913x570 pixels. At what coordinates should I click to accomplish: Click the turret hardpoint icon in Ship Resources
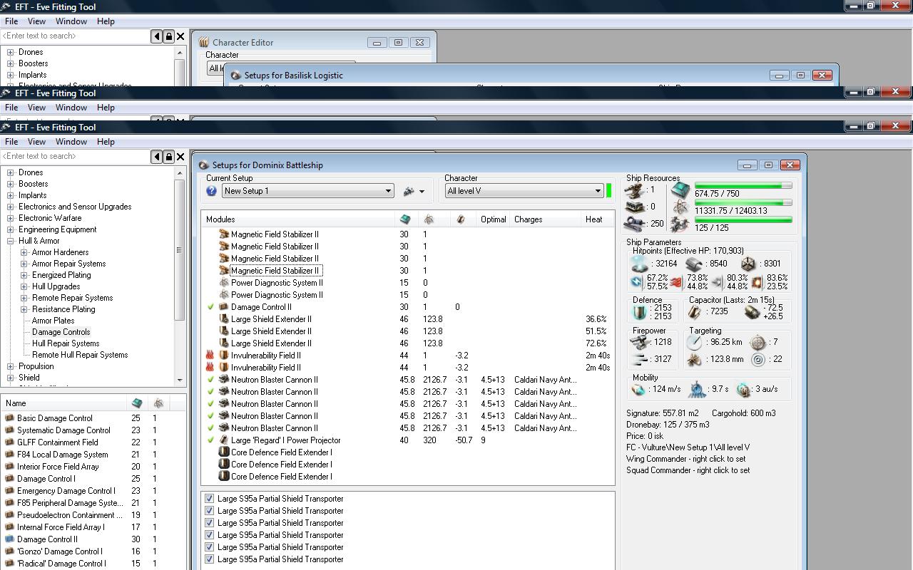[635, 190]
